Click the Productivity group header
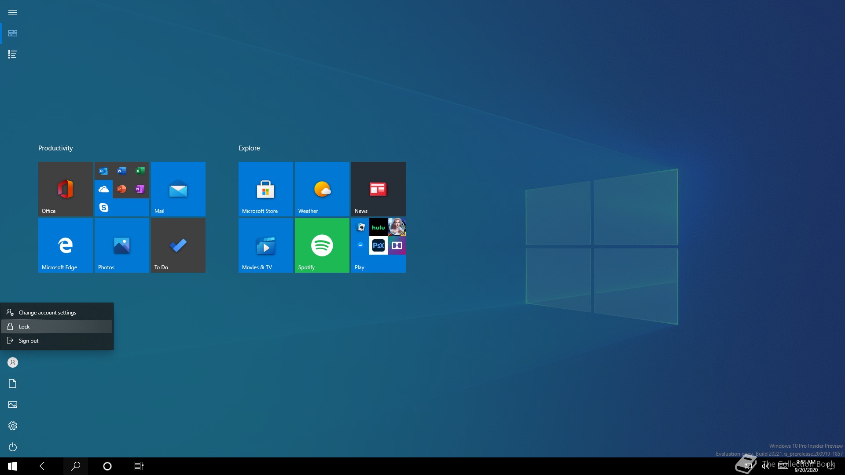845x475 pixels. click(55, 148)
